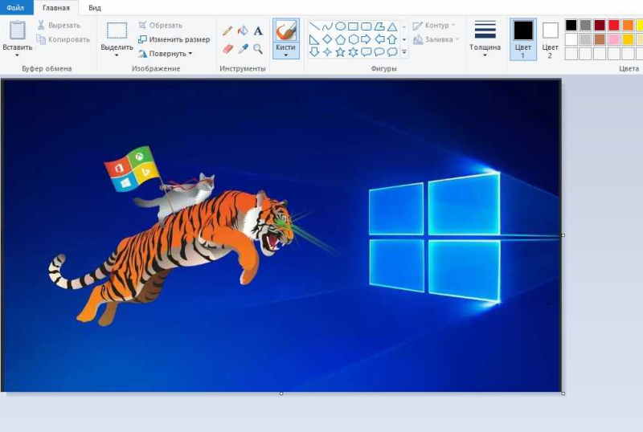Pick the Polygon shape

point(379,26)
